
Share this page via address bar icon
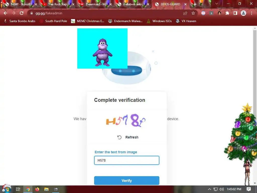click(x=185, y=13)
